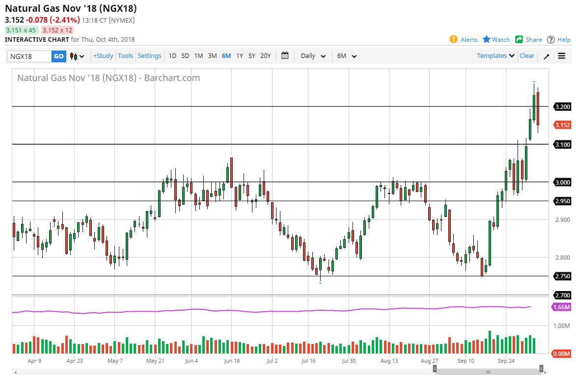This screenshot has height=375, width=576.
Task: Open the Help question mark icon
Action: click(x=551, y=39)
